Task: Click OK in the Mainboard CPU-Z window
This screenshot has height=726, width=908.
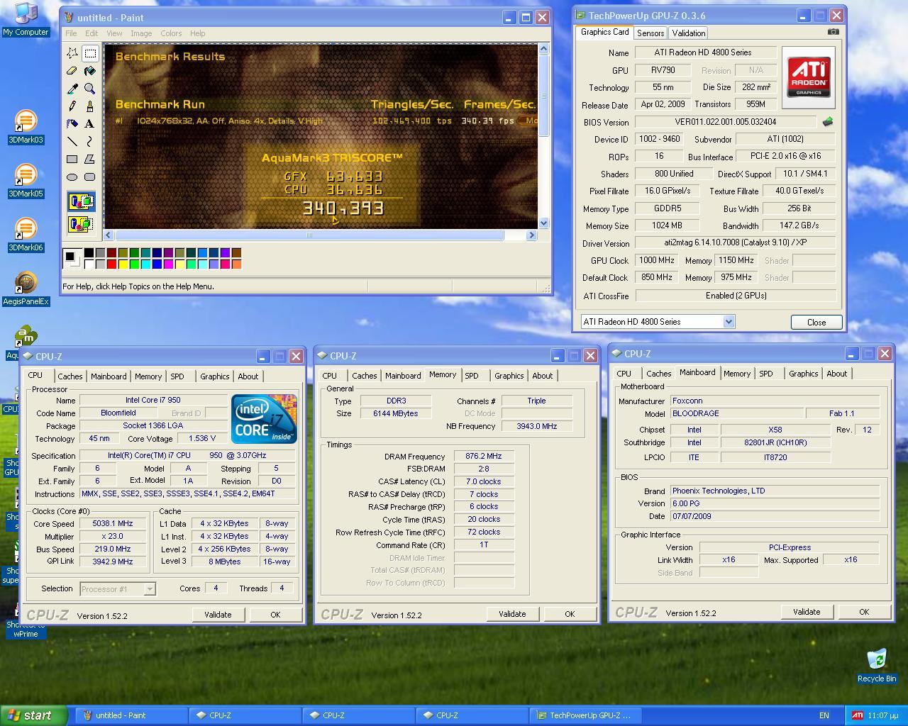Action: click(864, 612)
